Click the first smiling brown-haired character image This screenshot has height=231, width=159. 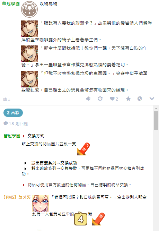click(x=29, y=29)
